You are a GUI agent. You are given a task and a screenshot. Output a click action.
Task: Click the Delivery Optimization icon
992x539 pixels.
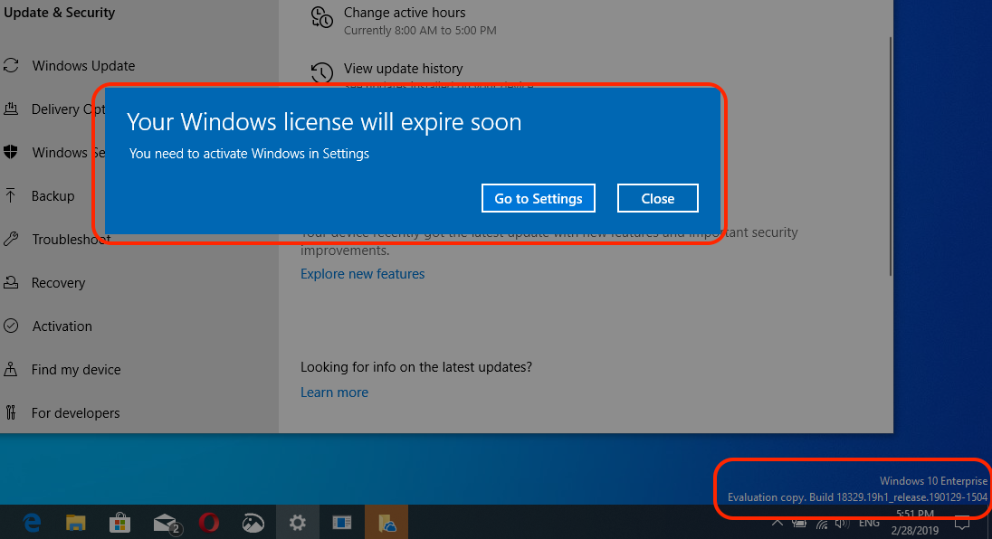tap(11, 109)
